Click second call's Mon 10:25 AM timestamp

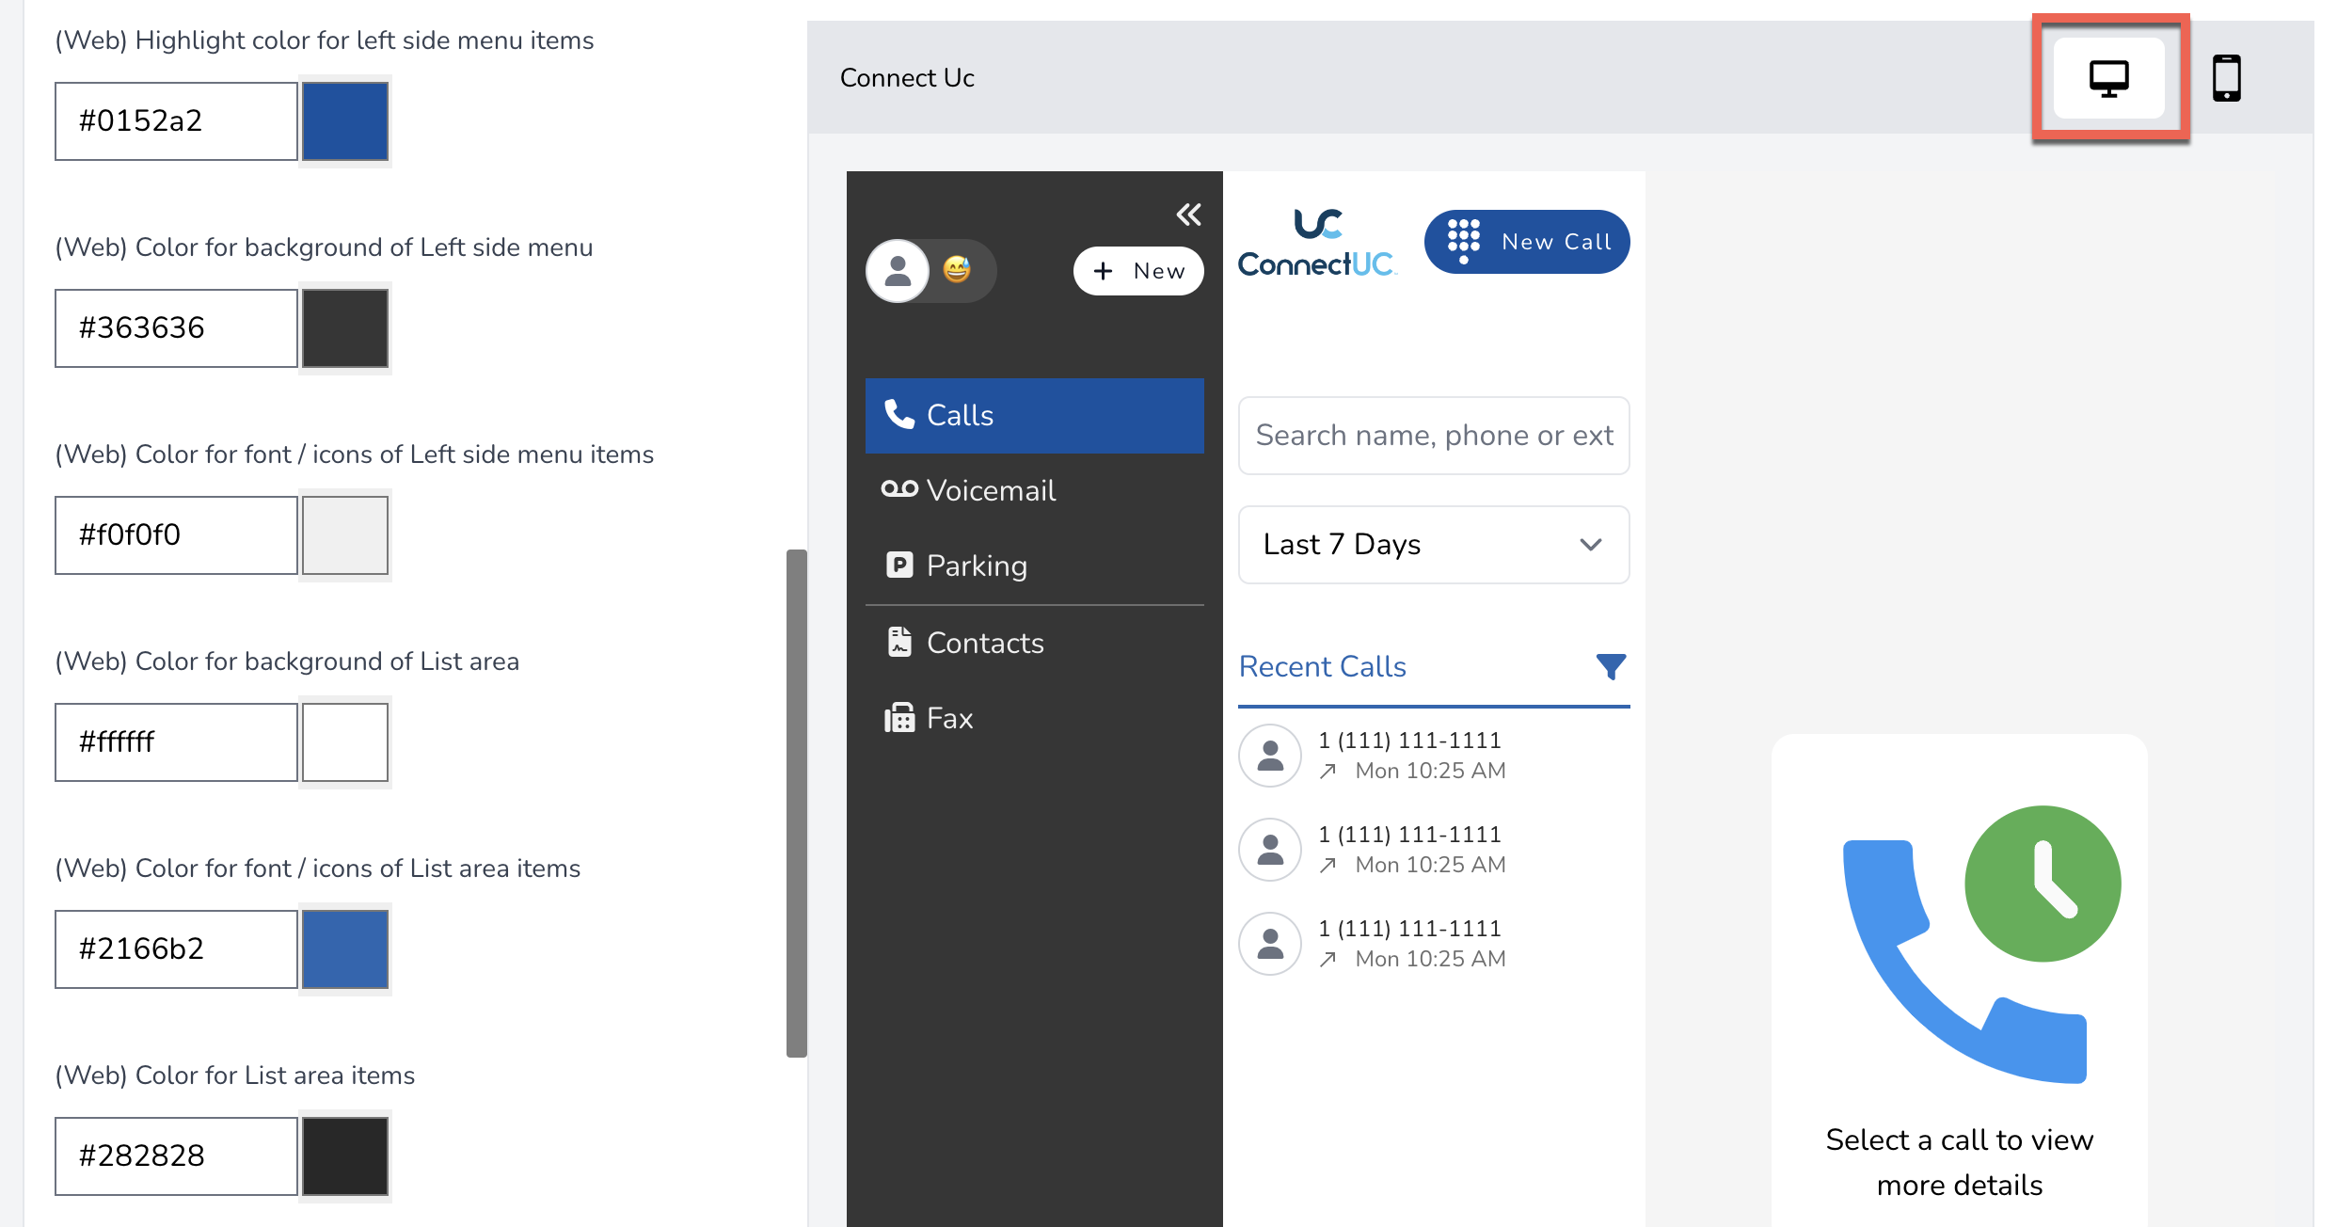tap(1430, 865)
